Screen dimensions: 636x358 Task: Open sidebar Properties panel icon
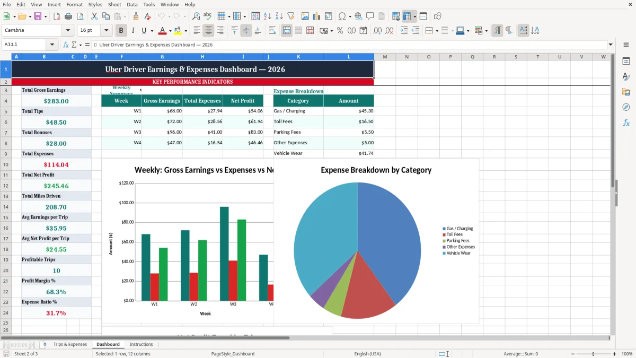point(626,61)
